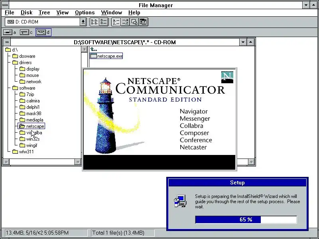
Task: Open File Manager's main control menu box
Action: click(5, 5)
